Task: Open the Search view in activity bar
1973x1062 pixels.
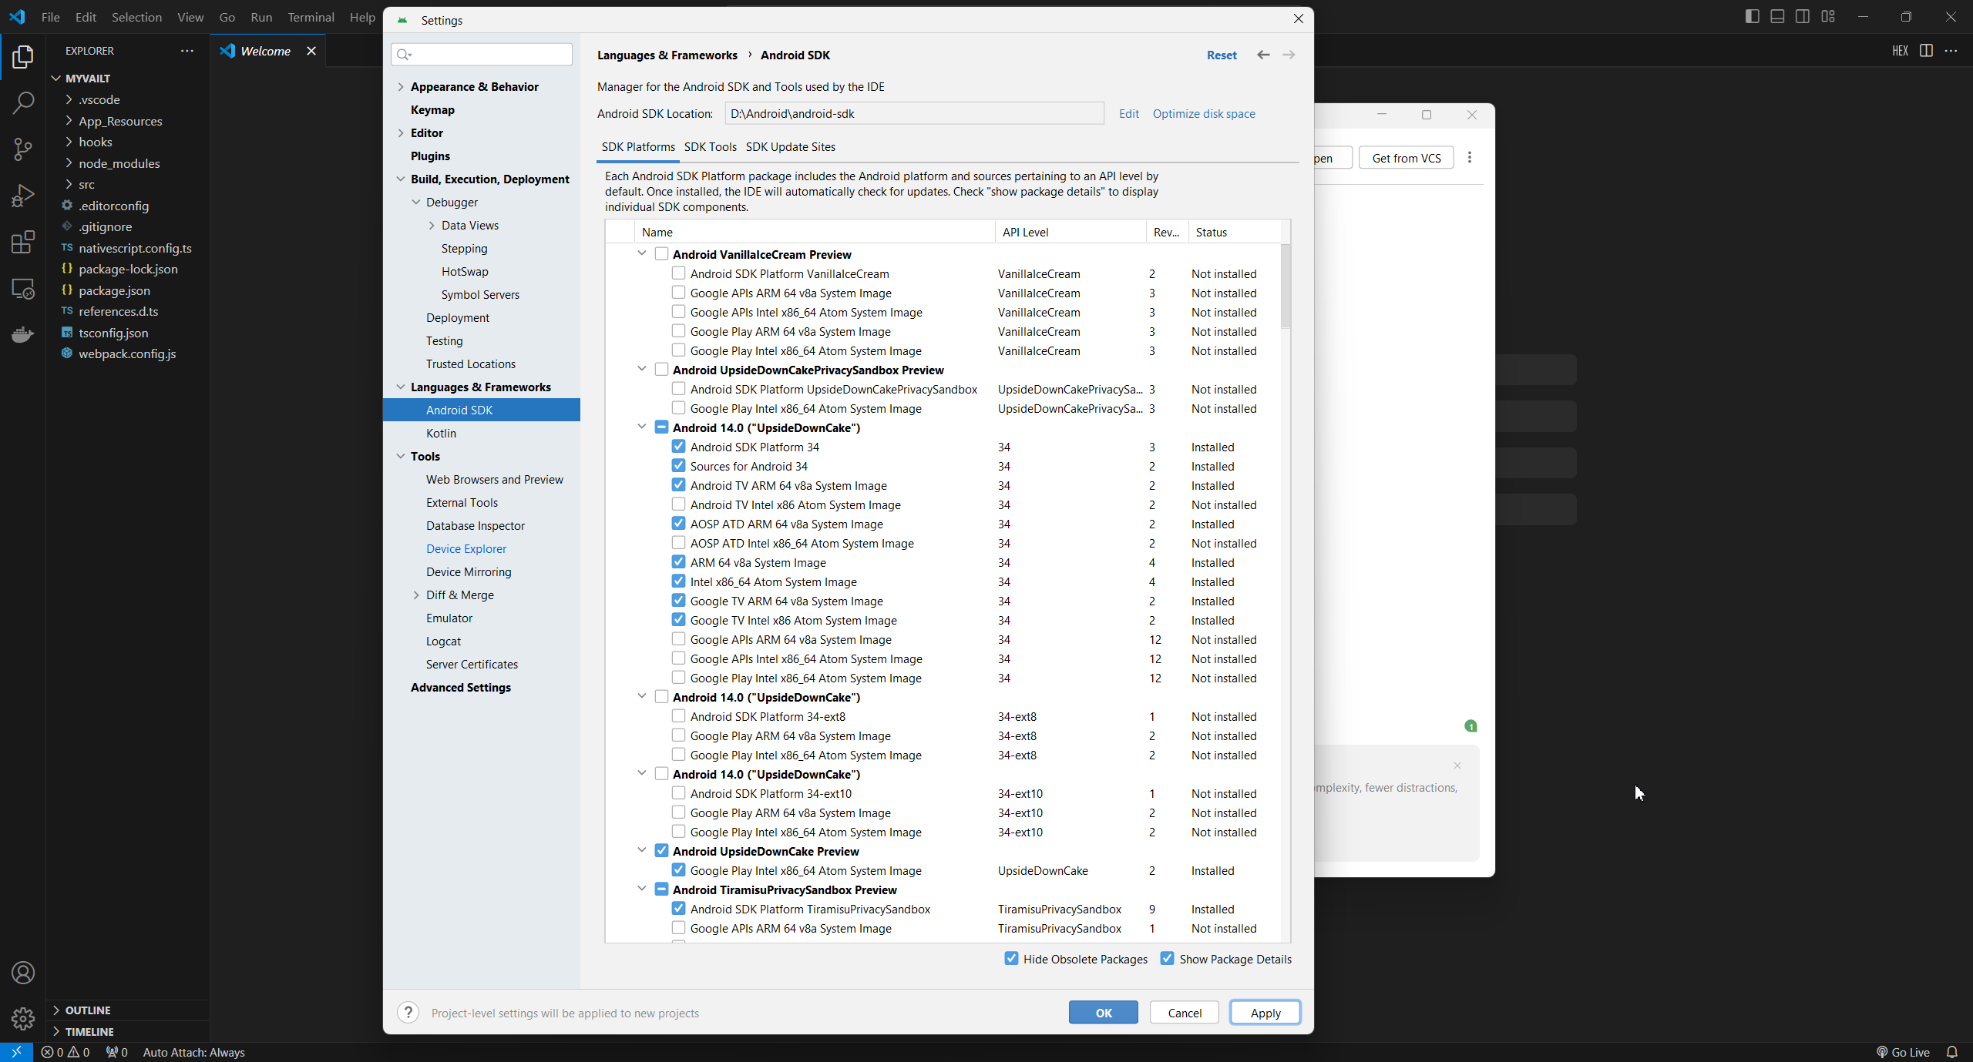Action: (x=23, y=102)
